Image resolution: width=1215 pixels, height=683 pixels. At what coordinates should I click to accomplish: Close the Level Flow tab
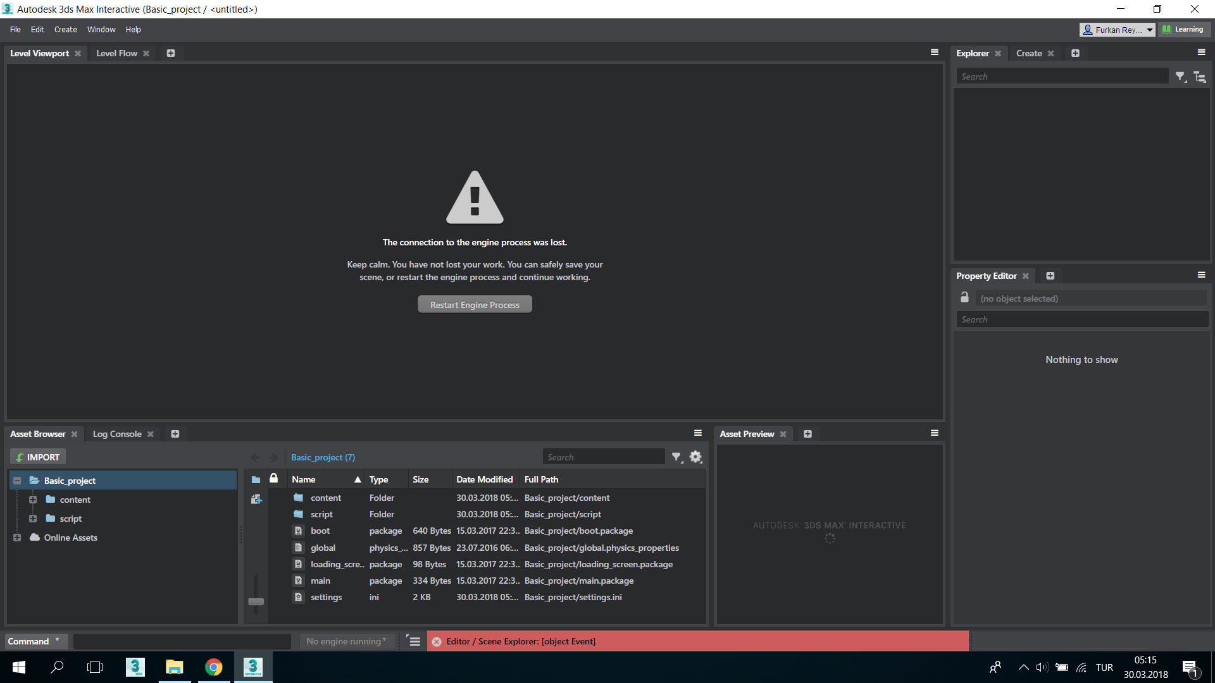pyautogui.click(x=146, y=54)
